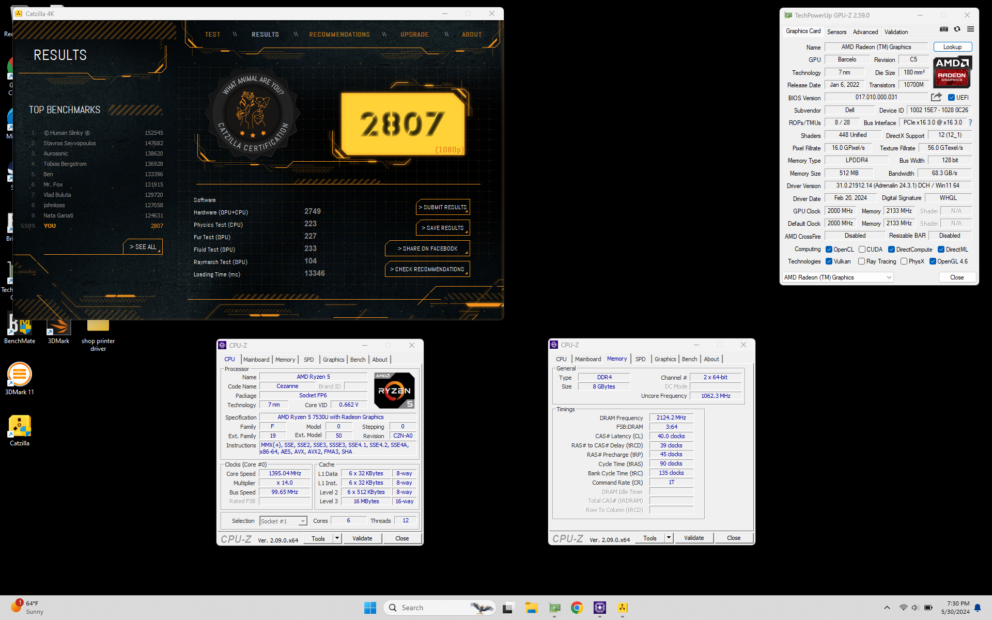Toggle the UEFI checkbox in GPU-Z
The height and width of the screenshot is (620, 992).
(951, 97)
